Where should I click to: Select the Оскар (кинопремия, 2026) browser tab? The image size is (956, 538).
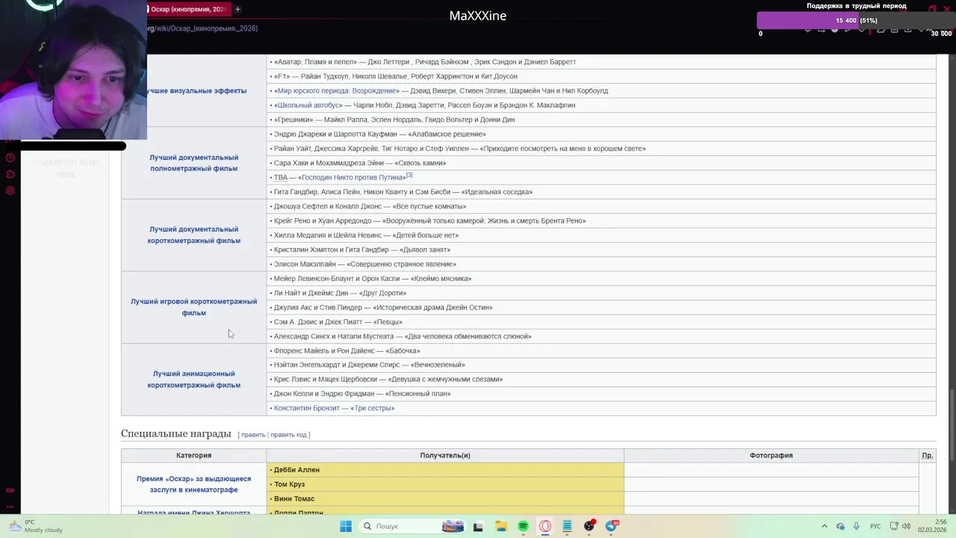[x=188, y=9]
